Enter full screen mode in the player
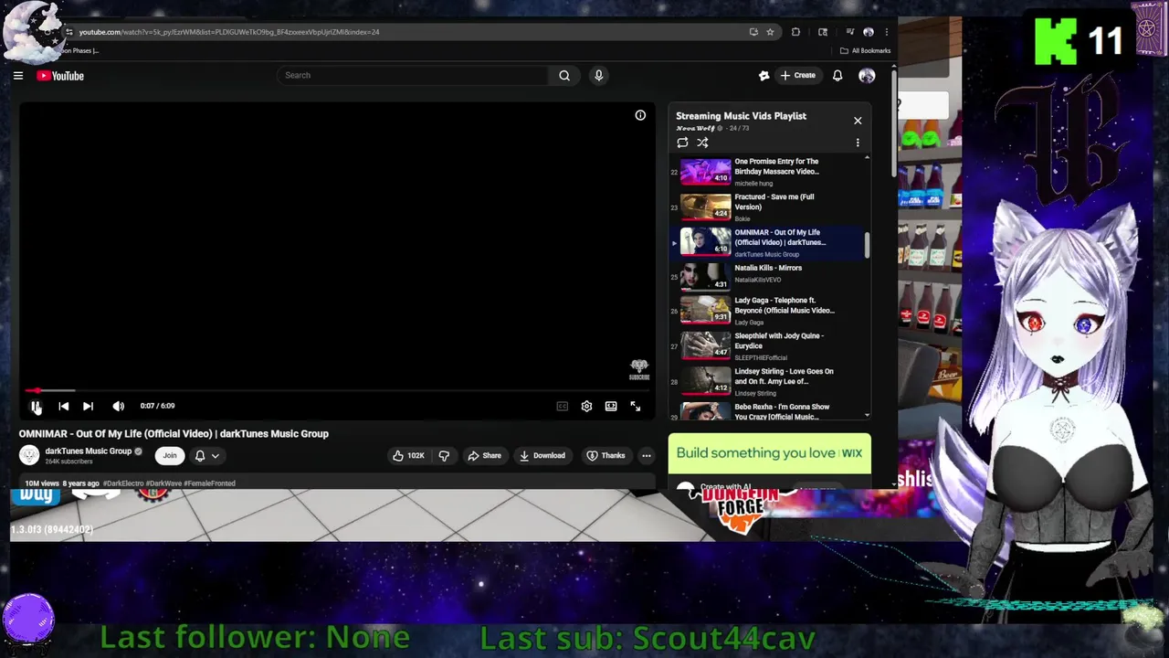The height and width of the screenshot is (658, 1169). [636, 406]
